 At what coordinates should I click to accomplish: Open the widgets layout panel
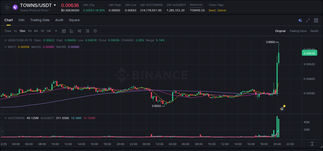click(x=316, y=20)
